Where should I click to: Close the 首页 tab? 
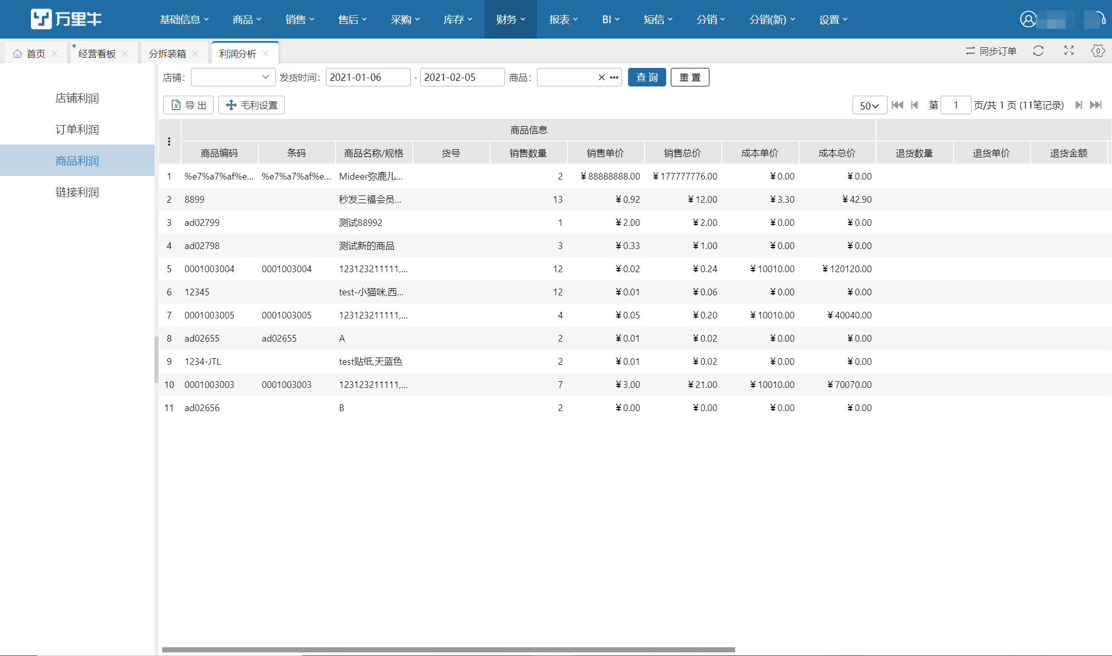pos(55,54)
